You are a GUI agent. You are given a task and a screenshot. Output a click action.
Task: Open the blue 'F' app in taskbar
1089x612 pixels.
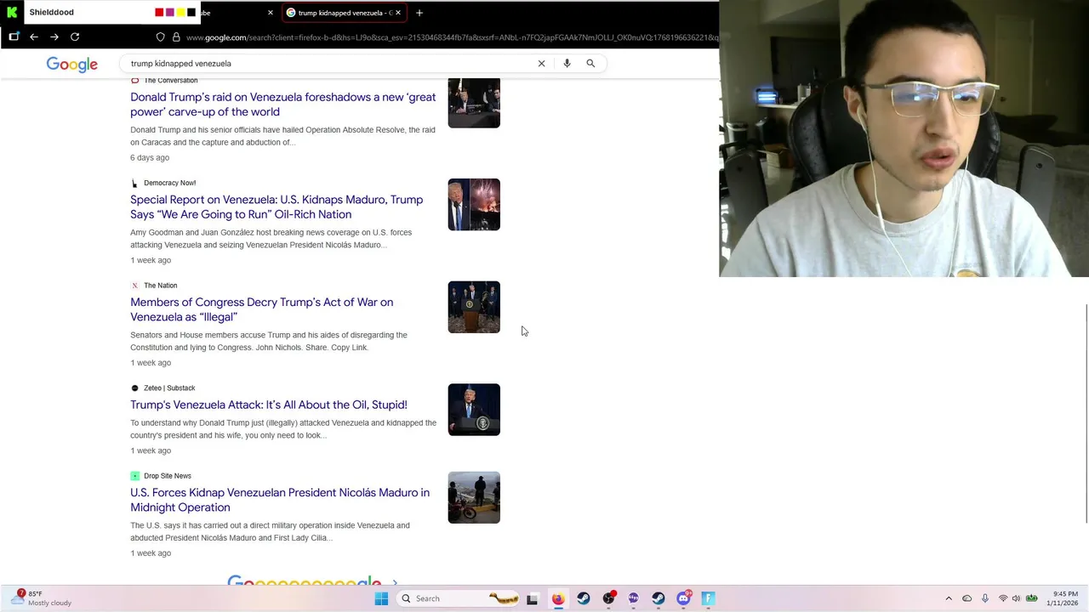[708, 598]
